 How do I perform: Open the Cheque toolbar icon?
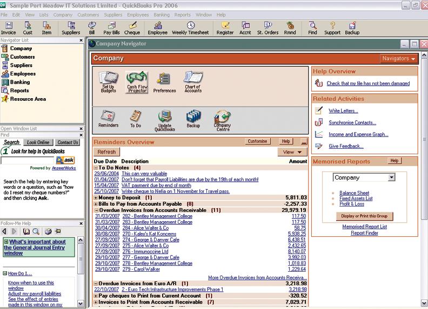(132, 29)
